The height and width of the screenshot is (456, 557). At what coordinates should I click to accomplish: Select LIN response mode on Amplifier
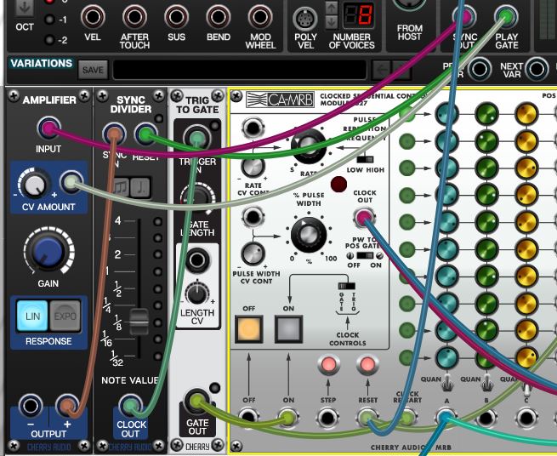point(32,316)
